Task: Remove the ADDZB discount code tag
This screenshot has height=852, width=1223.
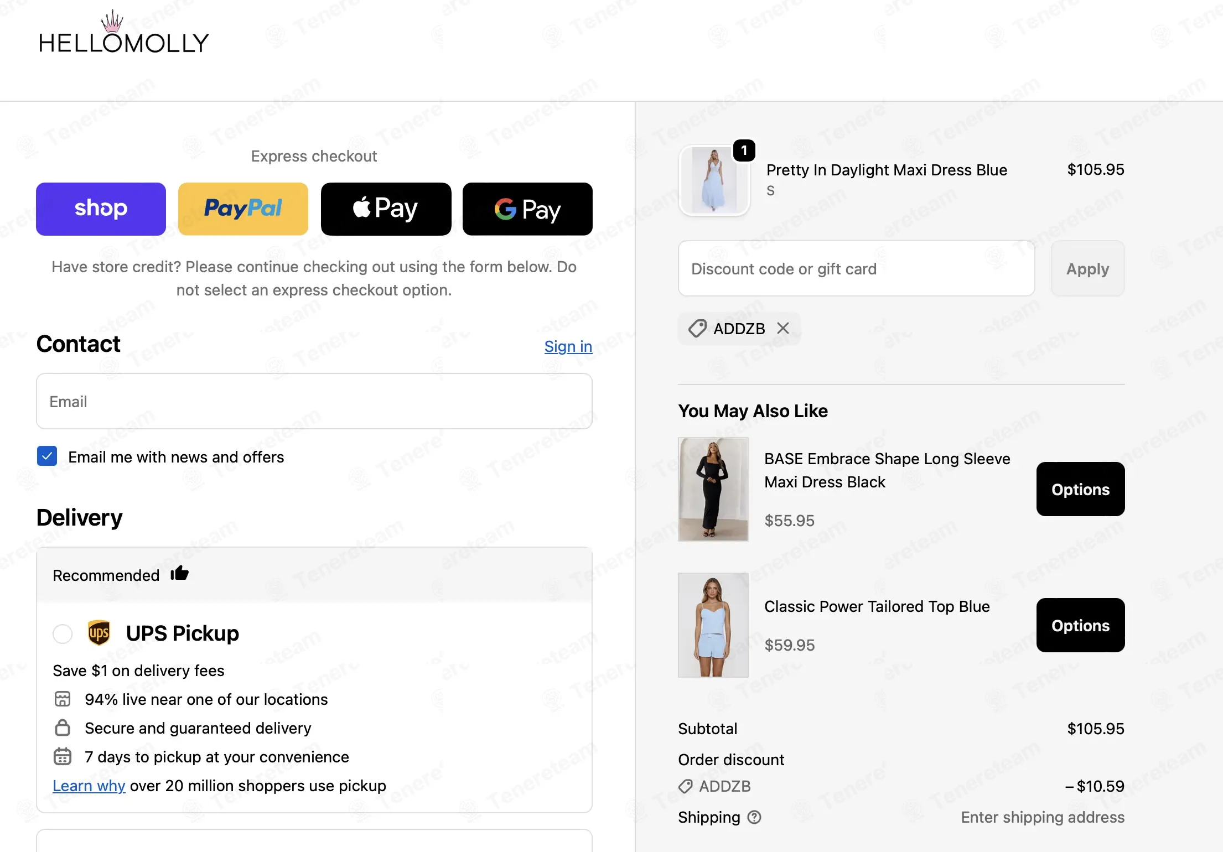Action: point(783,329)
